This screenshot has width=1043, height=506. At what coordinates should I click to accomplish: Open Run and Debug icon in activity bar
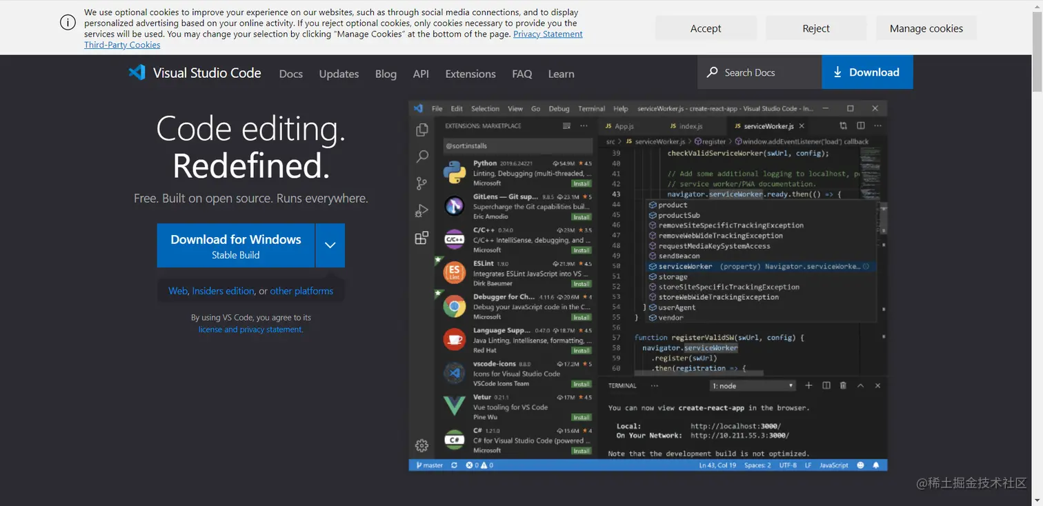421,211
